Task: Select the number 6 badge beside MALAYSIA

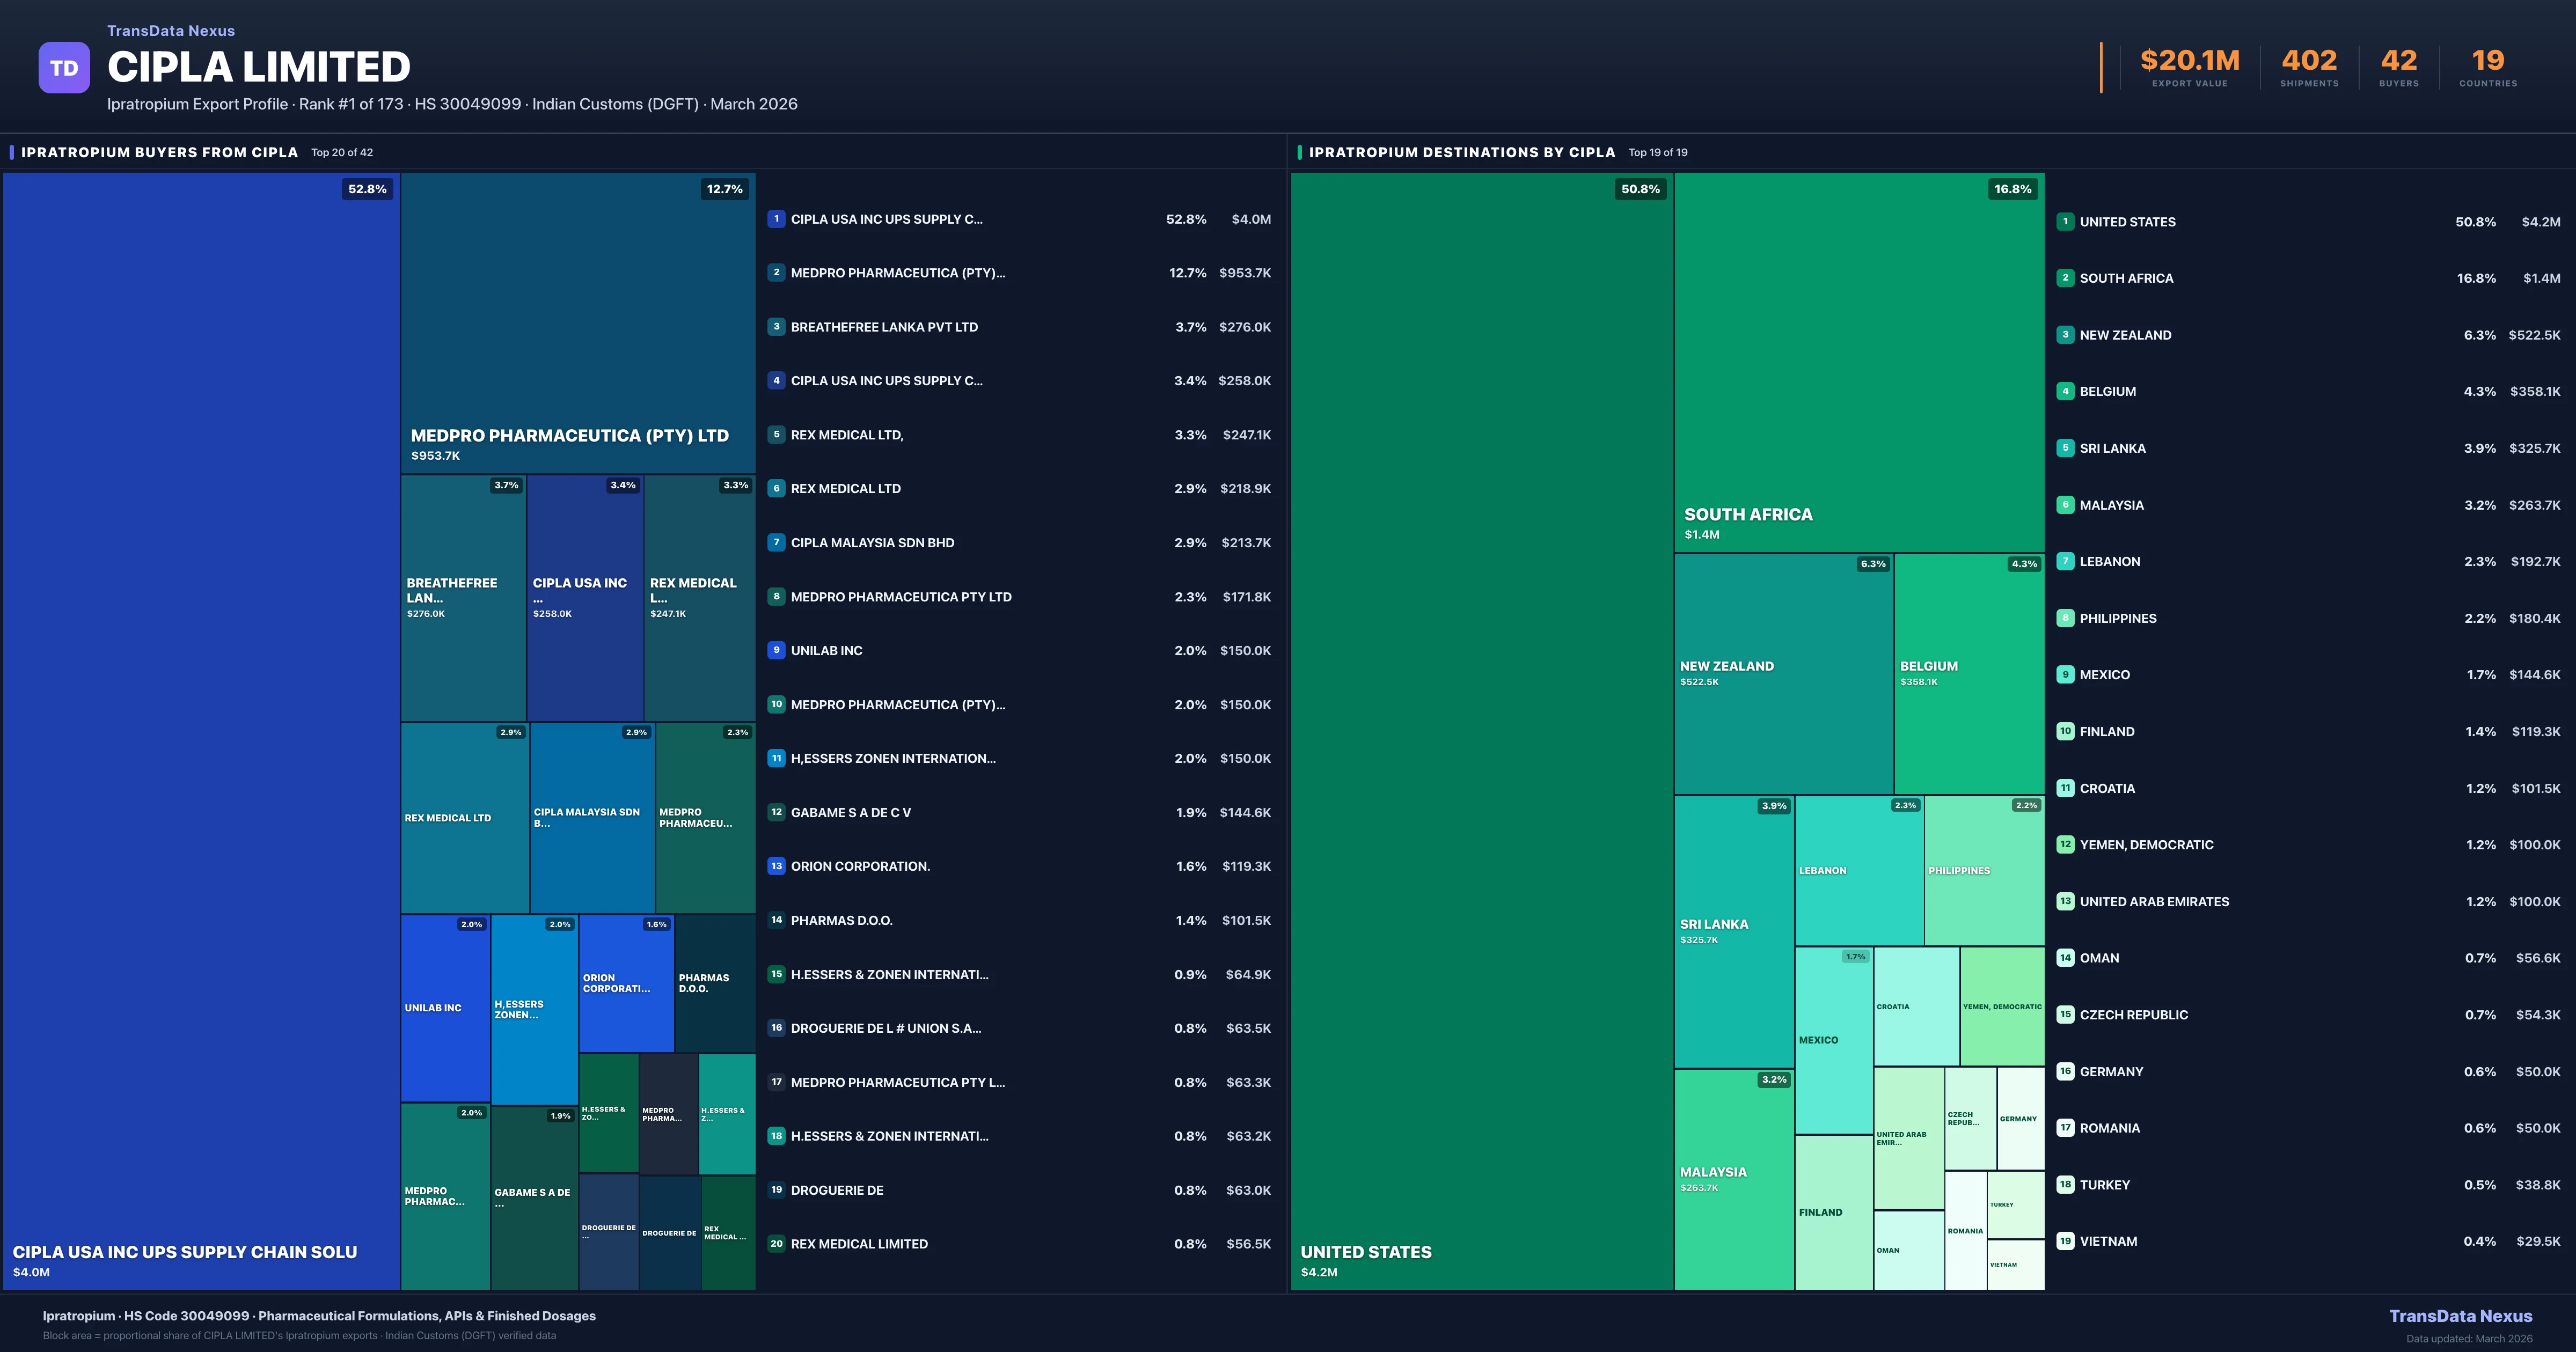Action: pos(2066,505)
